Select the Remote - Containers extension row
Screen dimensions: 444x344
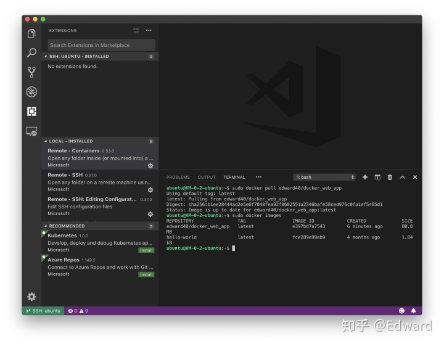[x=100, y=157]
